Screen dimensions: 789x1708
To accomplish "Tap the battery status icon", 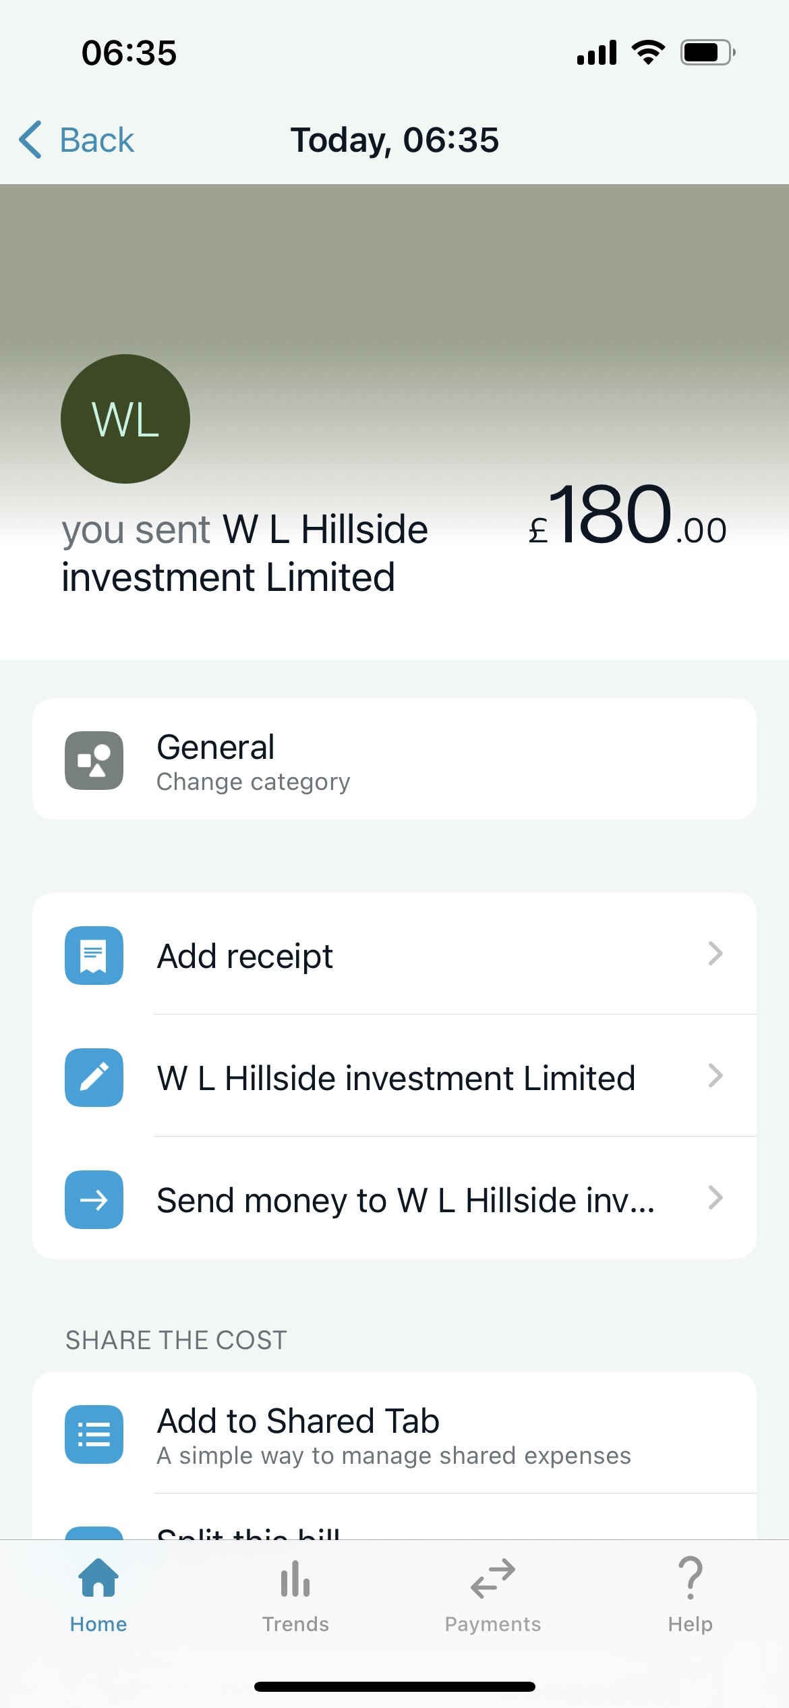I will [707, 53].
